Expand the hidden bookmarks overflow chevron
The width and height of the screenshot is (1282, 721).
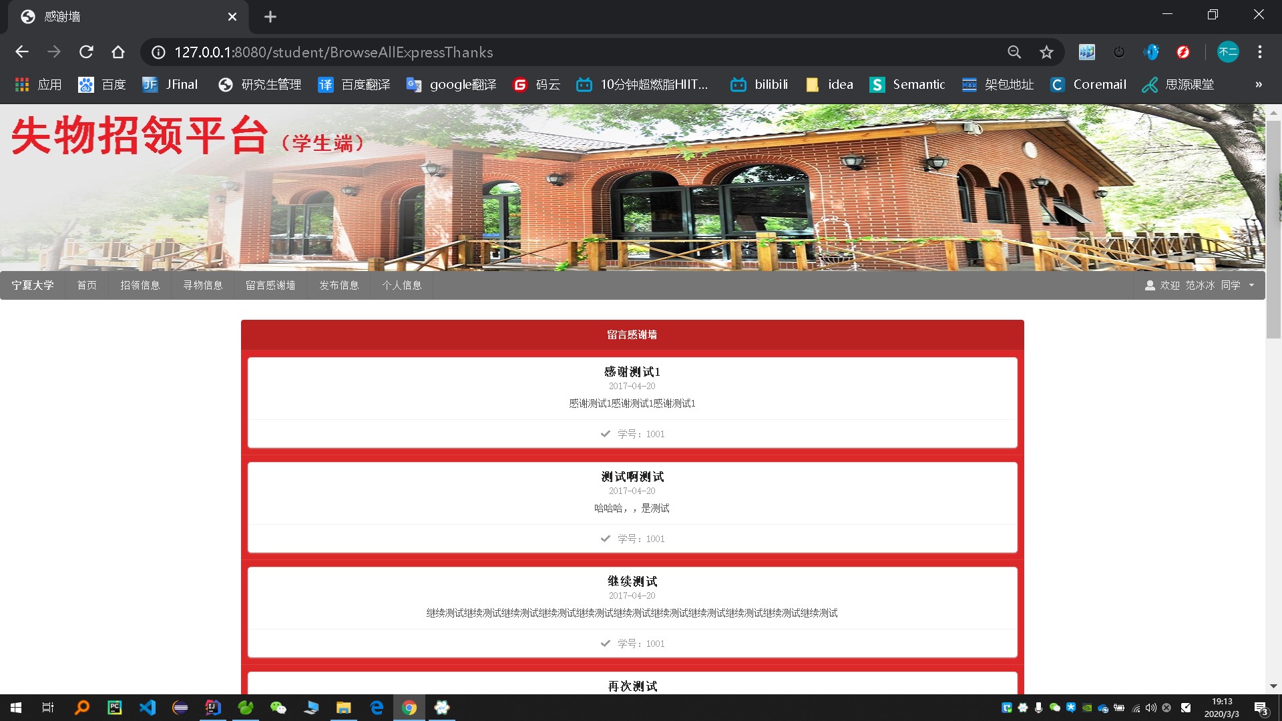(1258, 85)
